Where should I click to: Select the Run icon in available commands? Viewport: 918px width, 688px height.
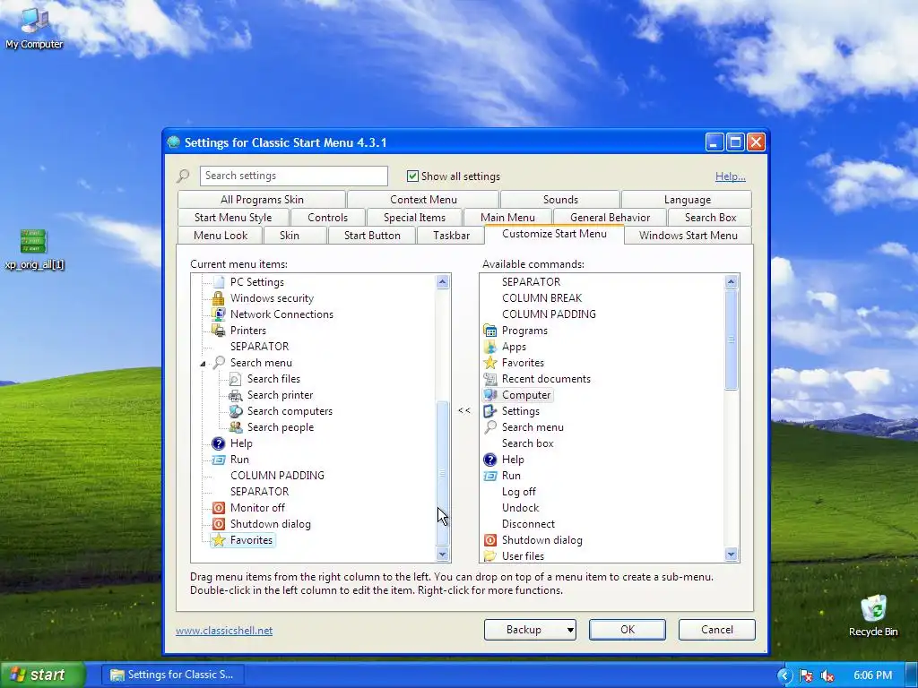(x=490, y=476)
